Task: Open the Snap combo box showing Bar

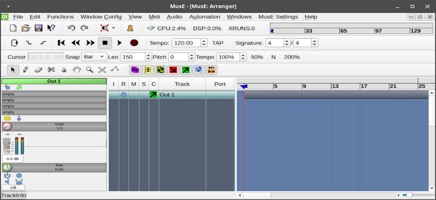Action: (94, 57)
